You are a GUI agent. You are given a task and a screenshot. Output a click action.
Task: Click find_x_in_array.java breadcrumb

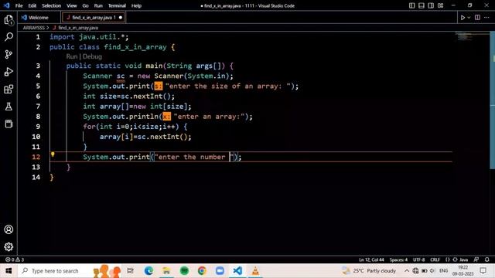pos(78,28)
